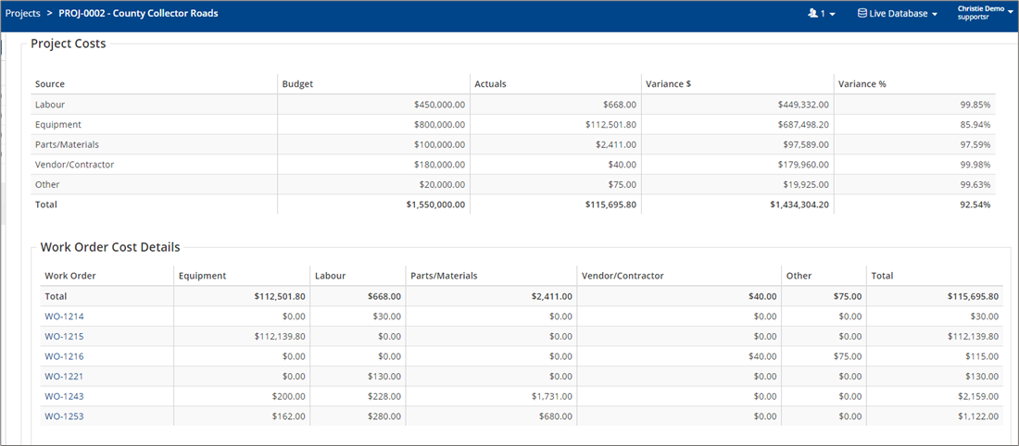The width and height of the screenshot is (1019, 446).
Task: Click WO-1253 equipment cost $162.00
Action: pos(289,416)
